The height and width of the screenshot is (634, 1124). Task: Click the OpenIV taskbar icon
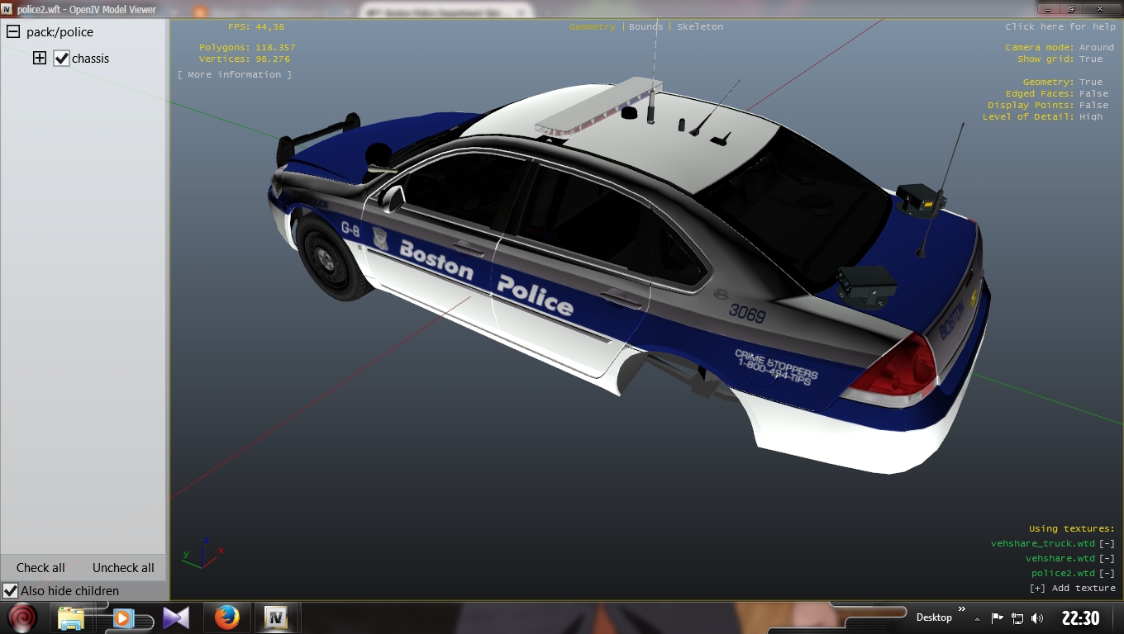pyautogui.click(x=275, y=617)
